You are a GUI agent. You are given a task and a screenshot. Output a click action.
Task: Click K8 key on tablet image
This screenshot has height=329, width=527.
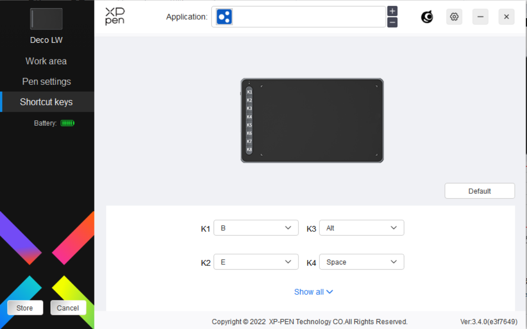[249, 150]
